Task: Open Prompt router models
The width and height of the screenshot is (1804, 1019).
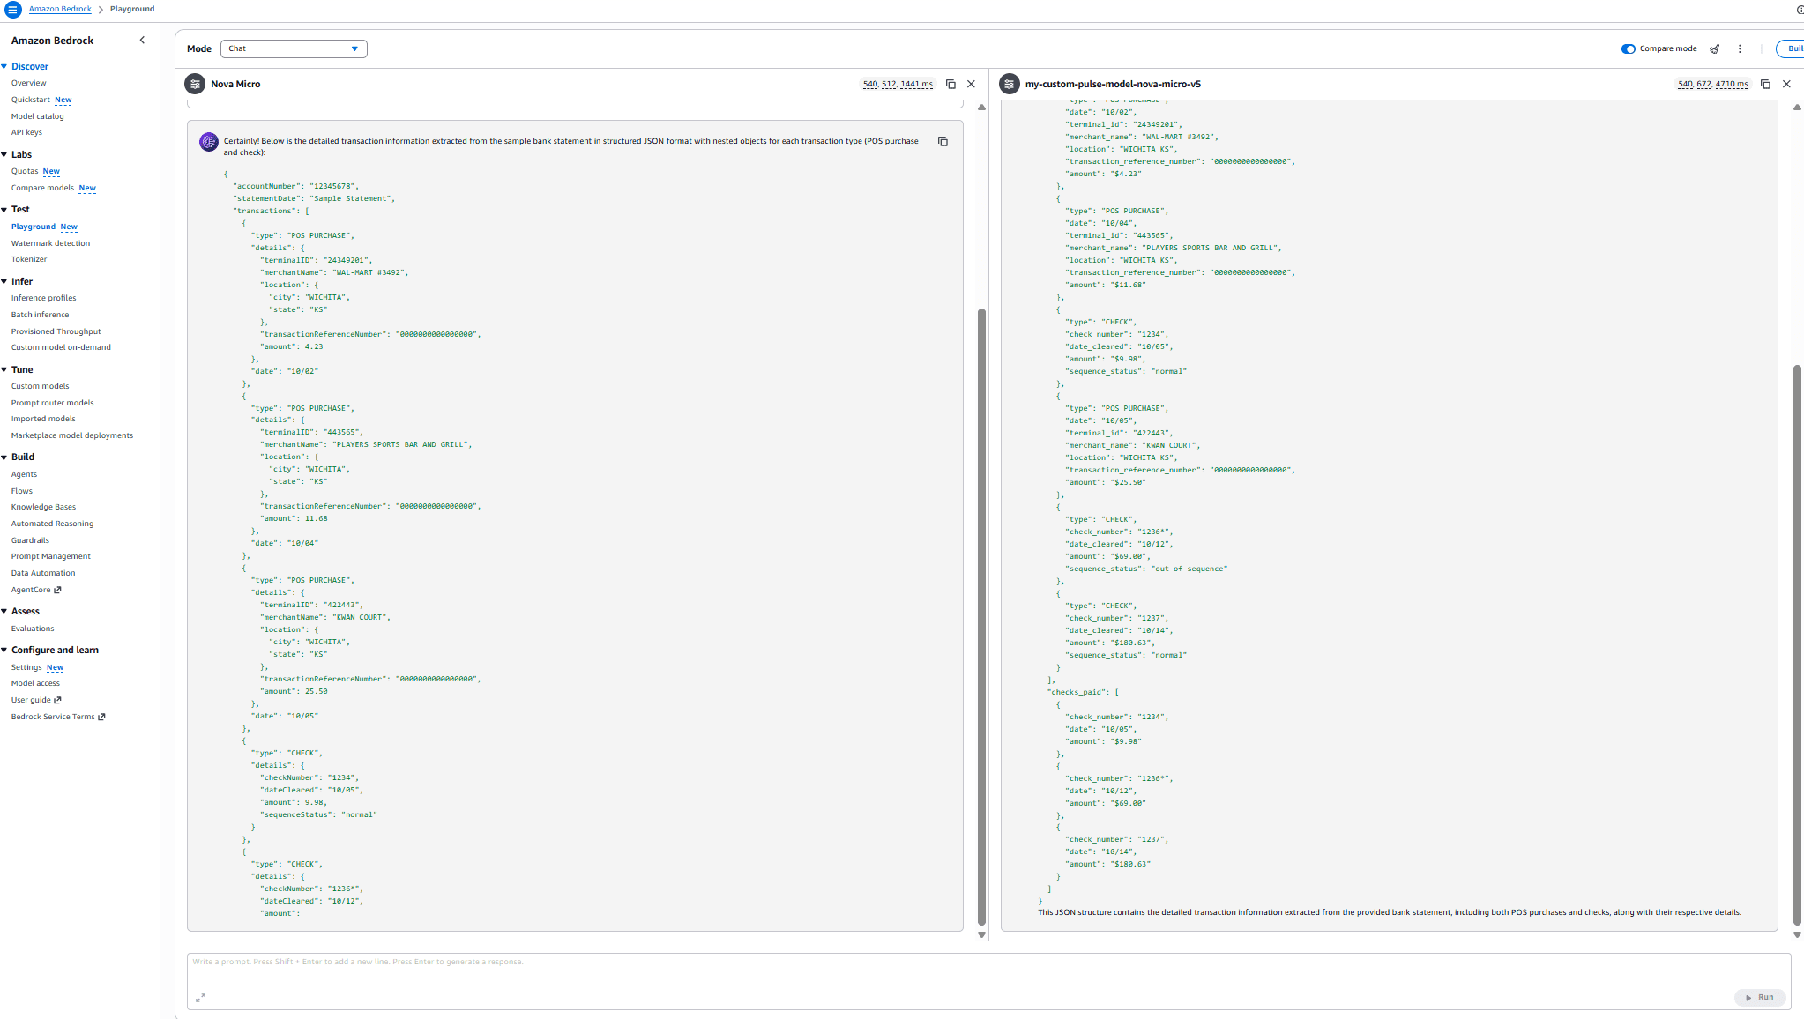Action: pyautogui.click(x=53, y=404)
